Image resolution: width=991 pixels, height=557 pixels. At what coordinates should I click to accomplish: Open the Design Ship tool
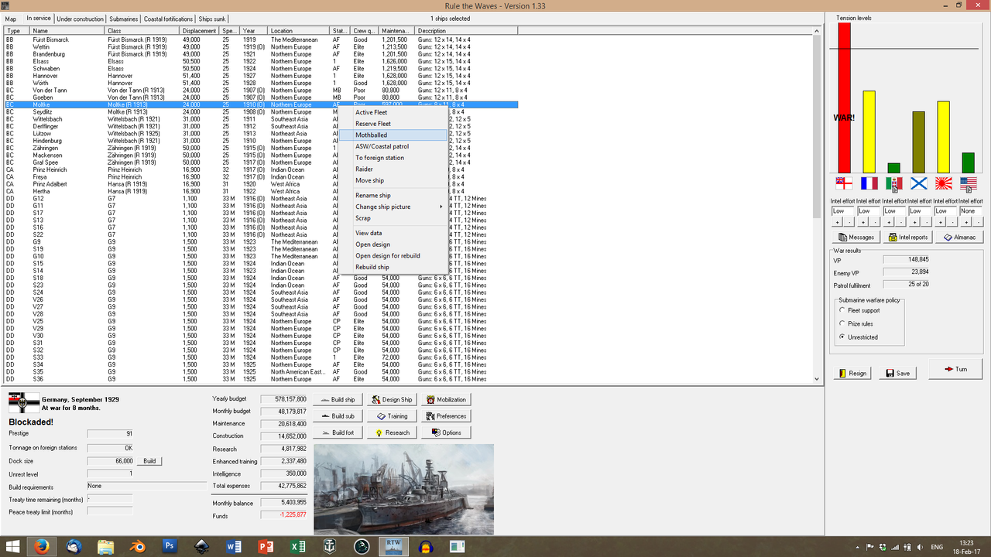(391, 399)
